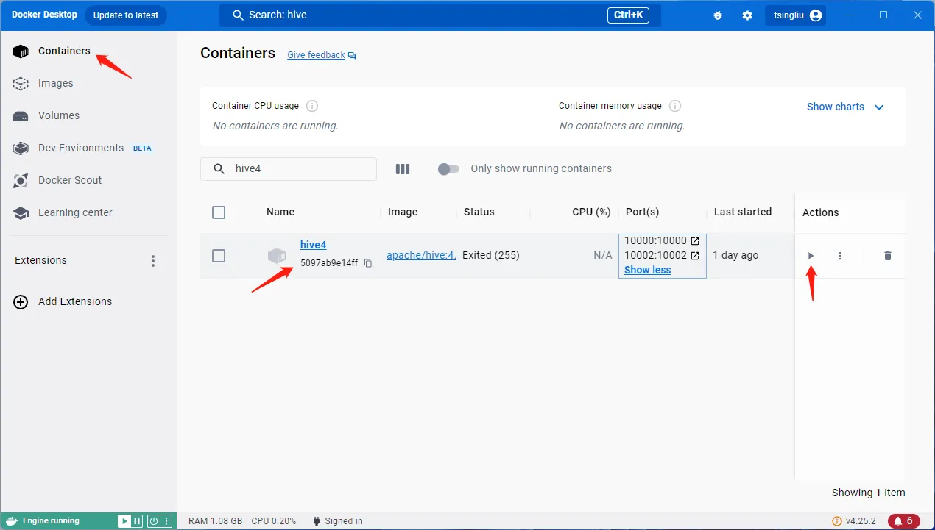Click the Port(s) column header
The image size is (935, 530).
pyautogui.click(x=643, y=212)
